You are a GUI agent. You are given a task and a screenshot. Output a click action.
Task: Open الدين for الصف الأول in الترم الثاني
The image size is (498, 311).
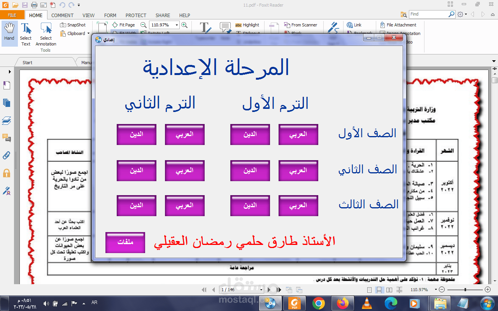[137, 135]
